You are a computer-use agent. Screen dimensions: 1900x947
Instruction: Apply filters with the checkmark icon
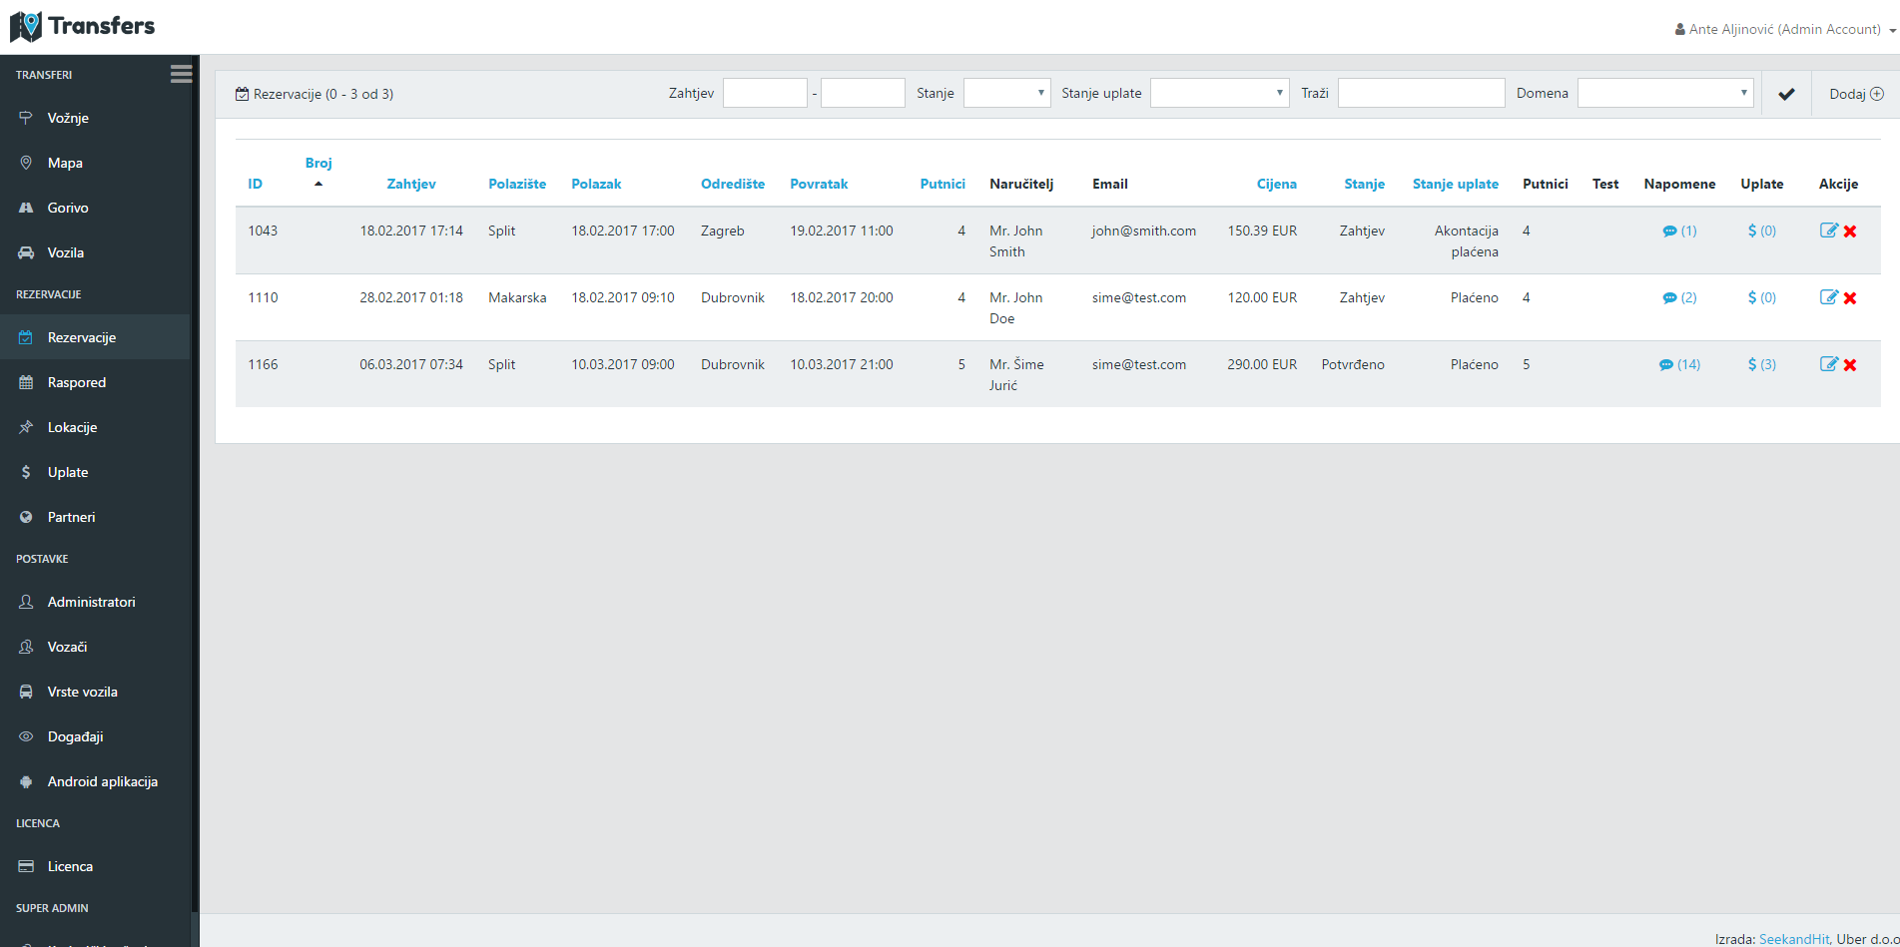tap(1786, 94)
